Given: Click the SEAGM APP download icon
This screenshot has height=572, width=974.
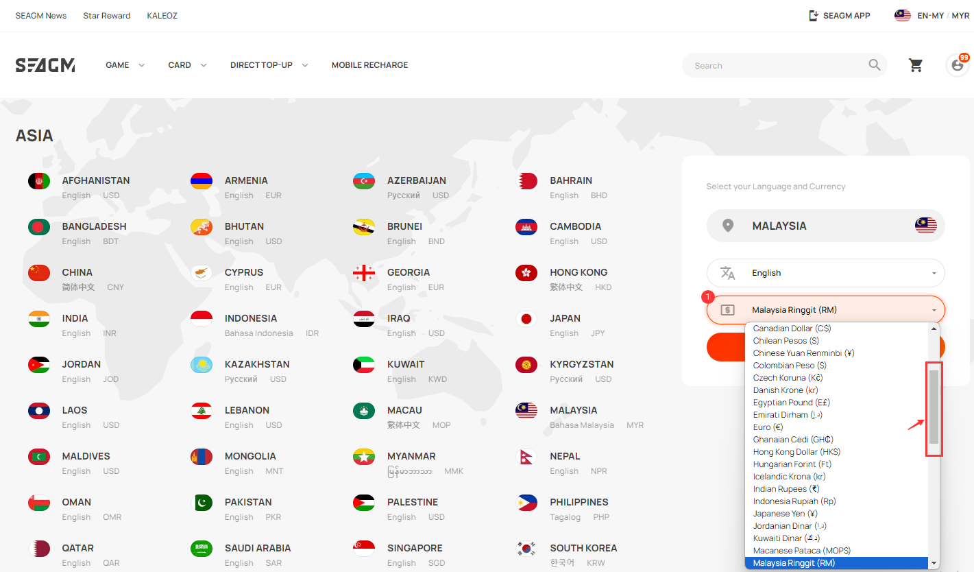Looking at the screenshot, I should pyautogui.click(x=814, y=16).
